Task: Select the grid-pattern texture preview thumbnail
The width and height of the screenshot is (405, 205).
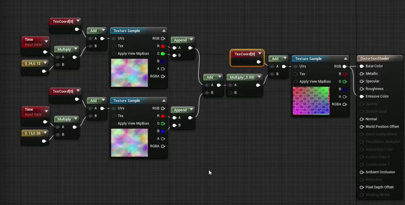Action: (x=311, y=101)
